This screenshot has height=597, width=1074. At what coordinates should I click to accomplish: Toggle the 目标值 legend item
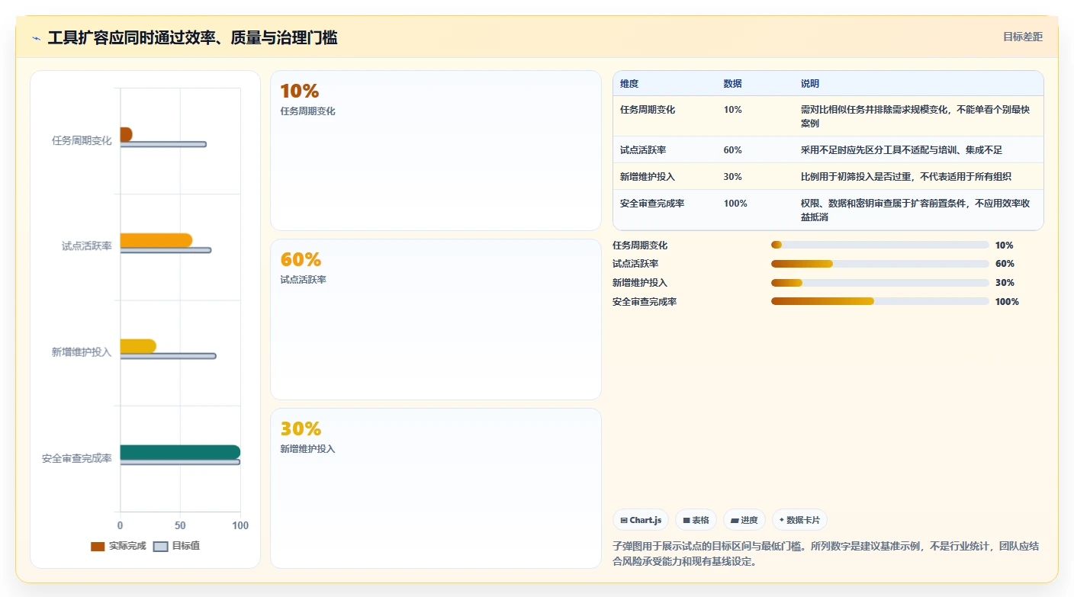tap(176, 546)
